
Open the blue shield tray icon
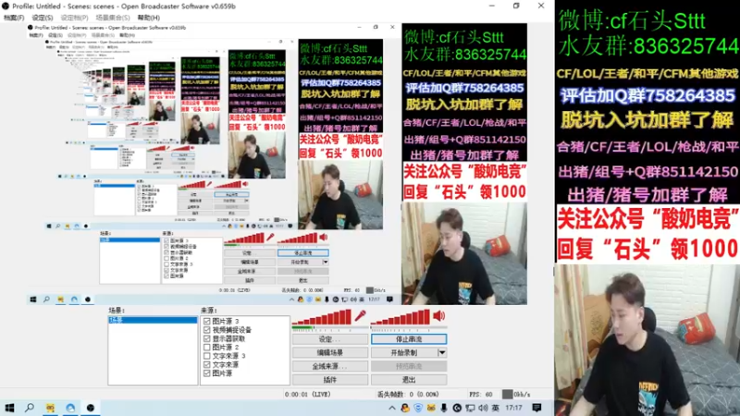(418, 408)
